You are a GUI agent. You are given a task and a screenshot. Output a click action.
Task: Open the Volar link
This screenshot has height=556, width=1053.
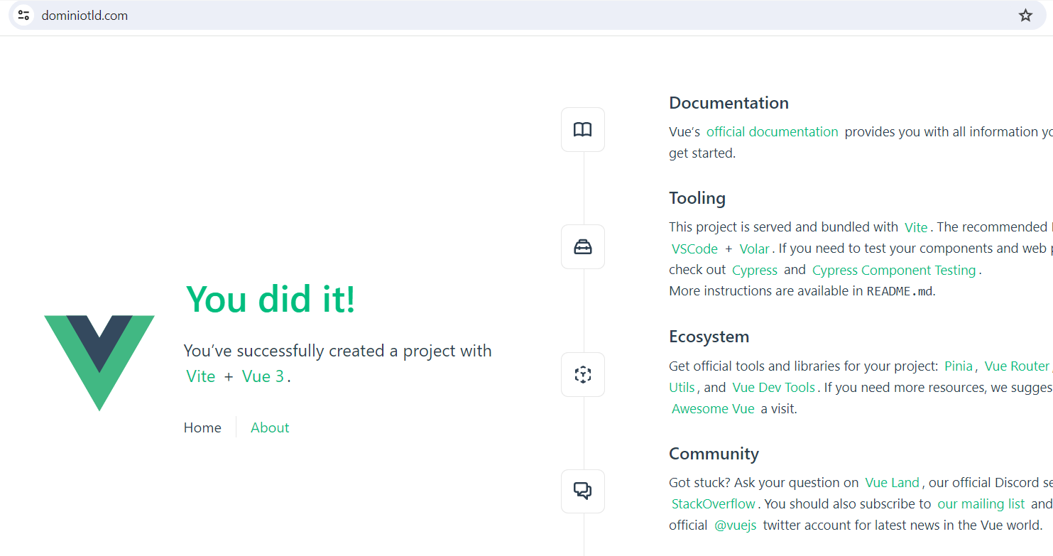[x=754, y=249]
